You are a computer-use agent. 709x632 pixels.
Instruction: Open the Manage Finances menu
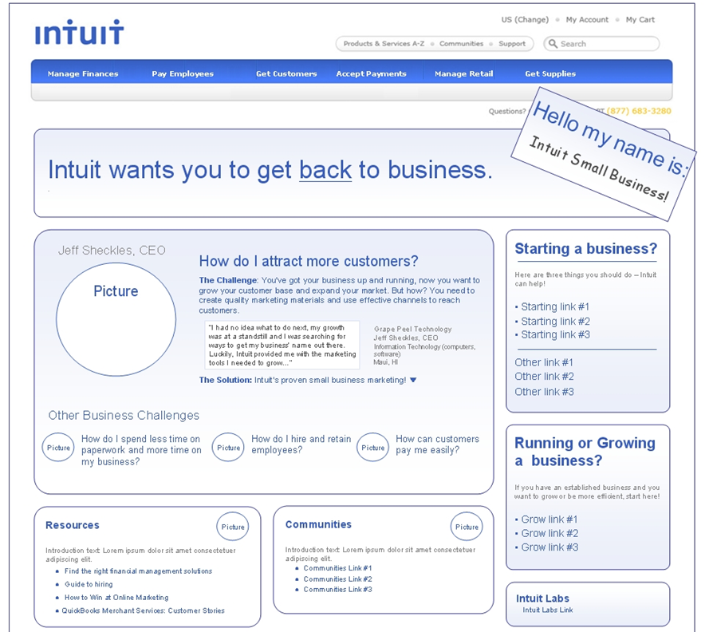coord(83,74)
